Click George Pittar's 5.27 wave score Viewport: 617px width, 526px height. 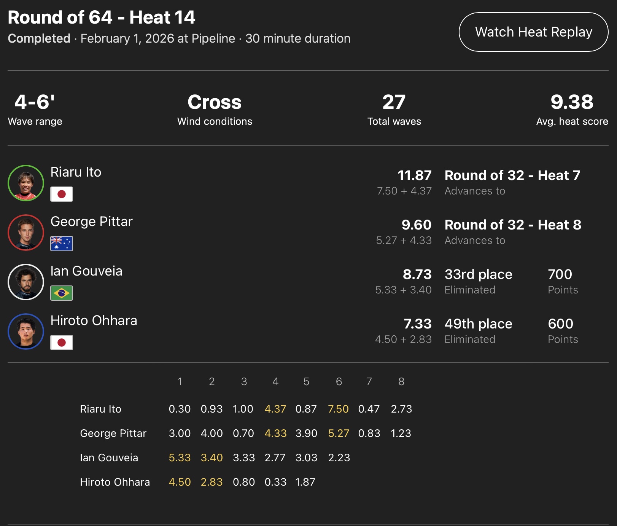tap(339, 433)
